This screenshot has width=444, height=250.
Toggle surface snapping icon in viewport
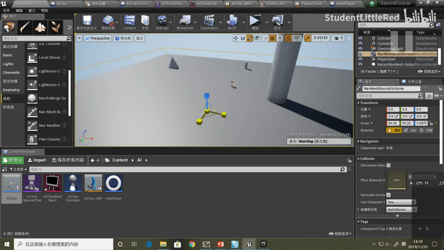coord(265,38)
